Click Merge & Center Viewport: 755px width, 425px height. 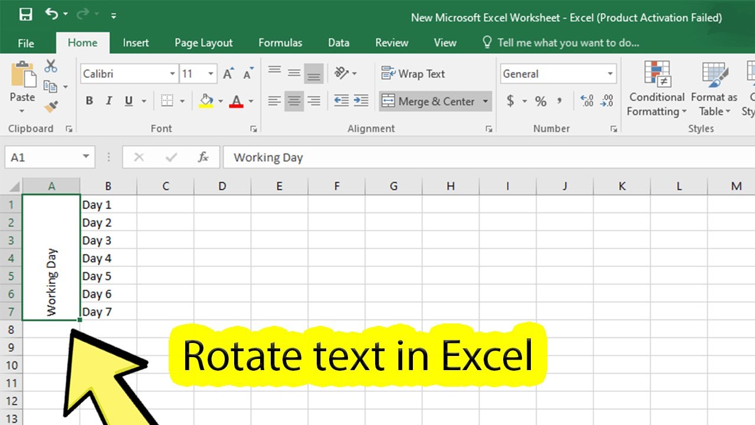[x=428, y=102]
